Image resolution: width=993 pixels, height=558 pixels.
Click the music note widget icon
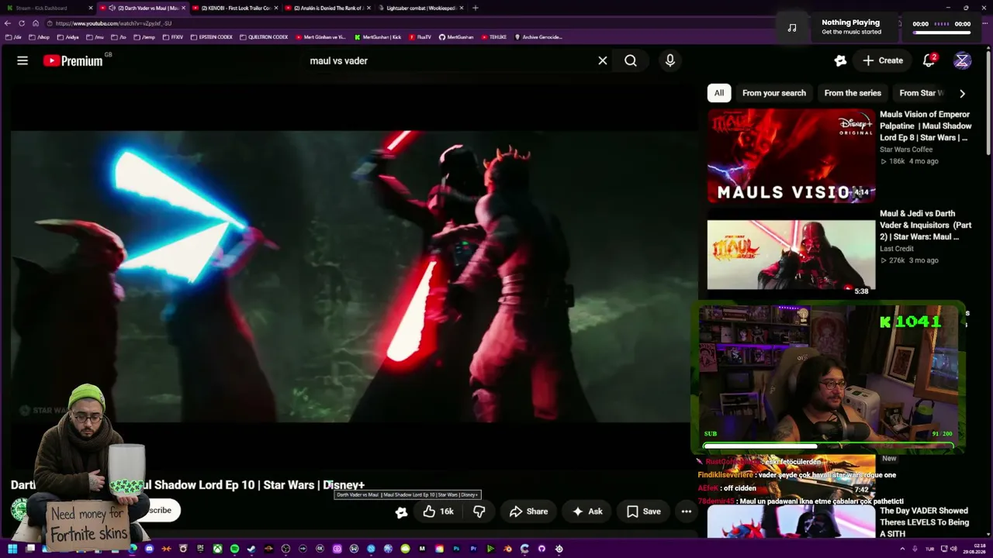point(792,28)
